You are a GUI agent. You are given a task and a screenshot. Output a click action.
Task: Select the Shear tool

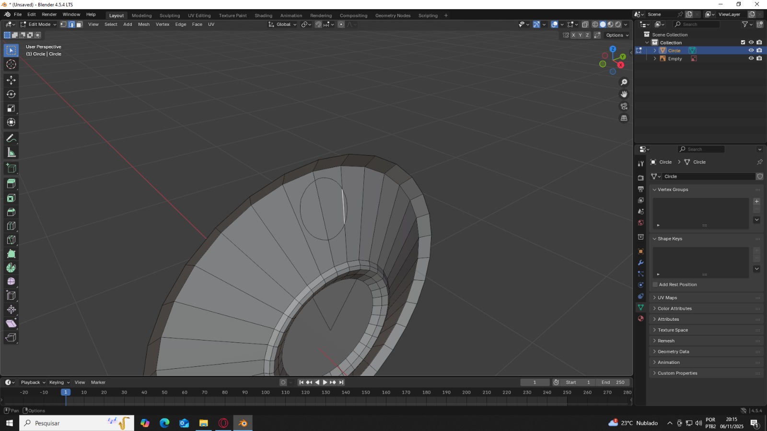click(11, 324)
